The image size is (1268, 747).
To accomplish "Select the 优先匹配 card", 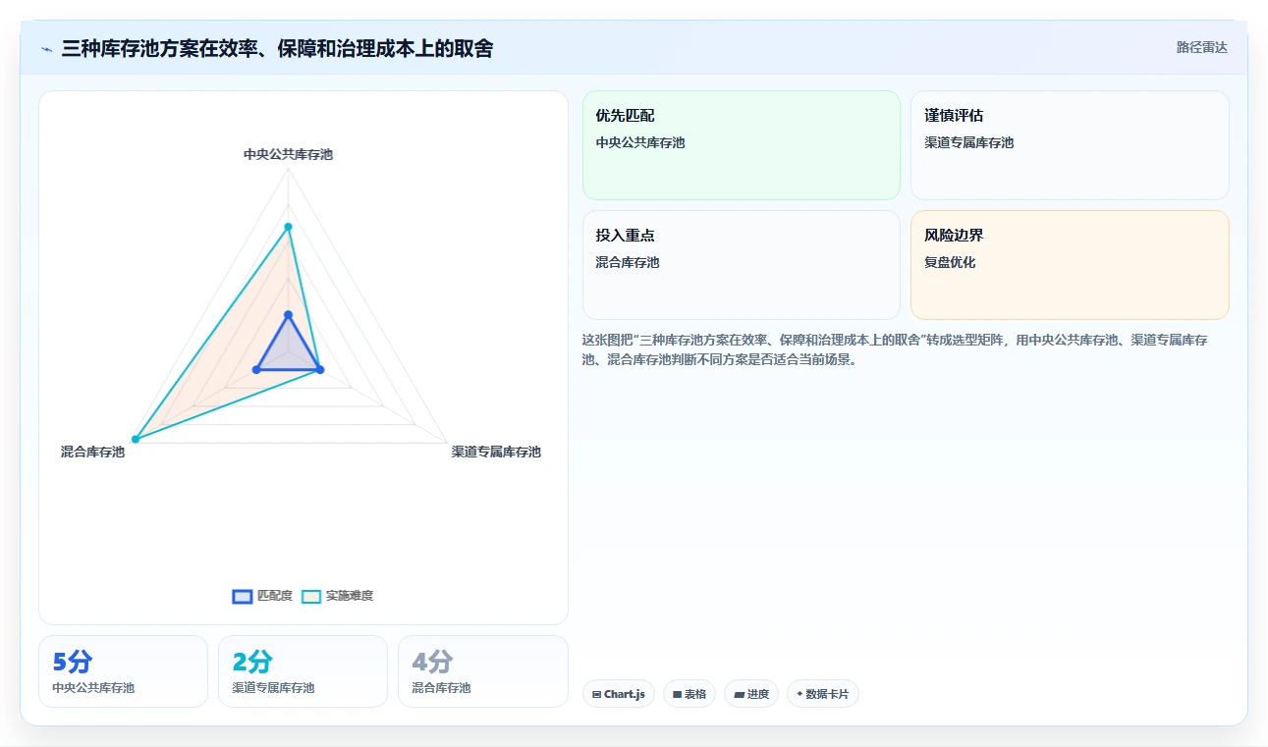I will pos(742,145).
